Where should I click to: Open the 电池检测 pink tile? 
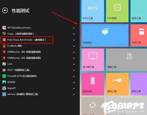click(93, 84)
